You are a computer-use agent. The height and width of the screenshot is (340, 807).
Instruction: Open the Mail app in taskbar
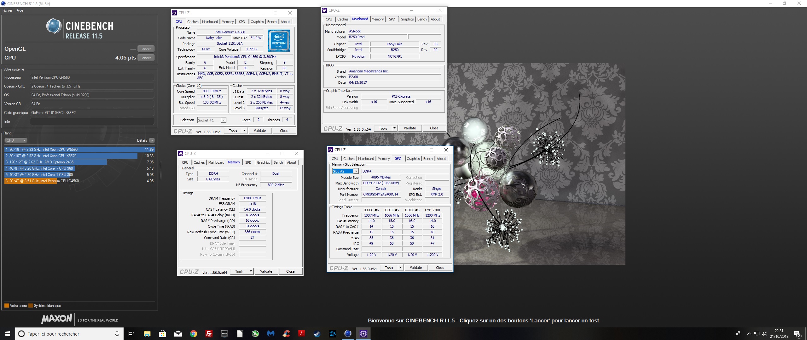point(178,334)
